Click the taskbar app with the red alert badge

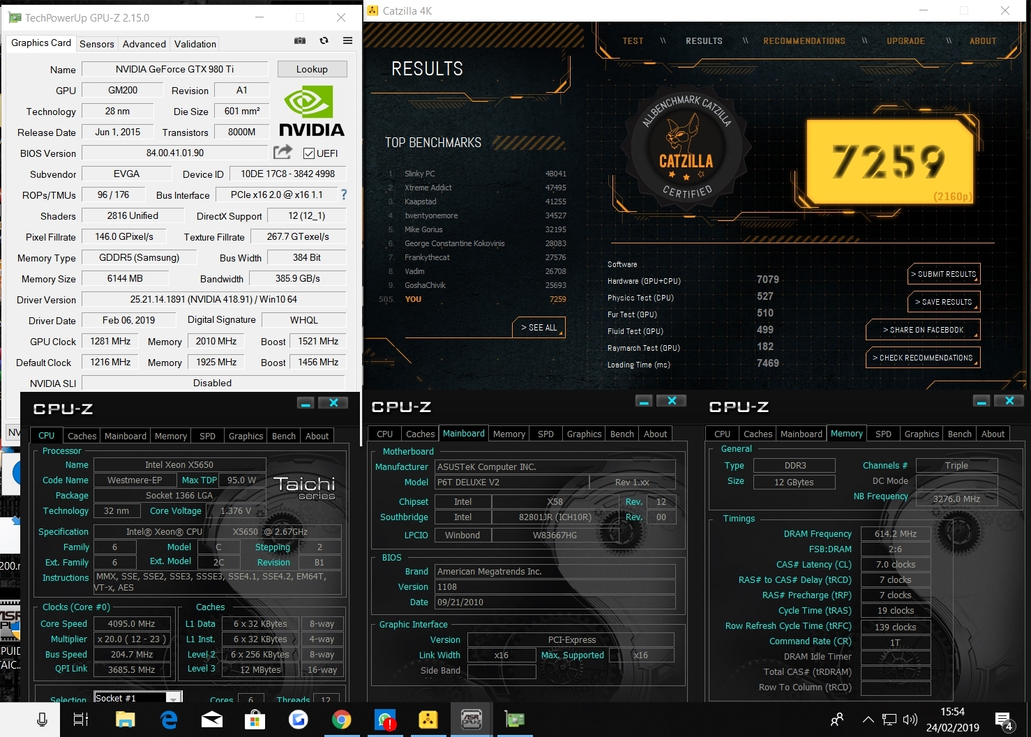click(x=385, y=720)
